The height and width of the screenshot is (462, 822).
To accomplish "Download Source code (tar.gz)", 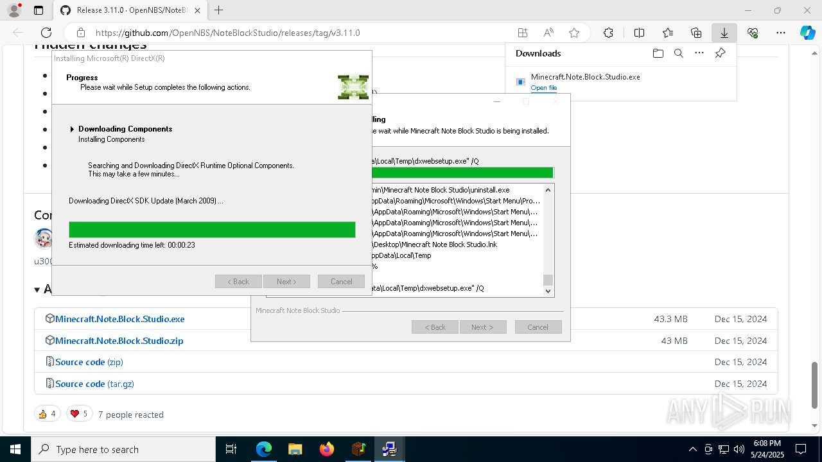I will 94,384.
